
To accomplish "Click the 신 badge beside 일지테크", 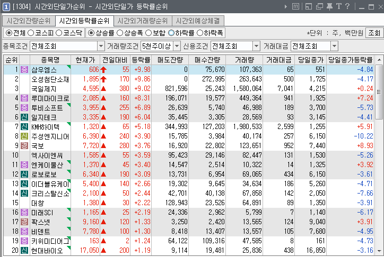I will [x=24, y=117].
